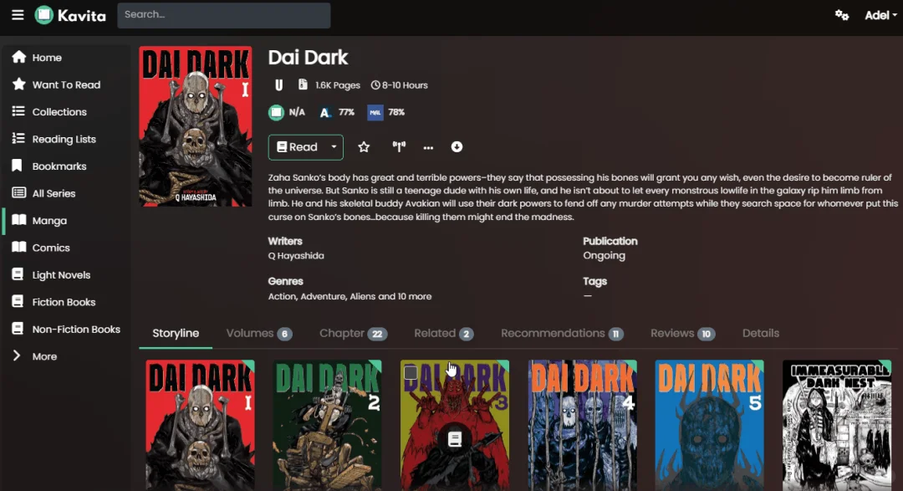This screenshot has height=491, width=903.
Task: Toggle Want To Read star for Dai Dark
Action: coord(364,147)
